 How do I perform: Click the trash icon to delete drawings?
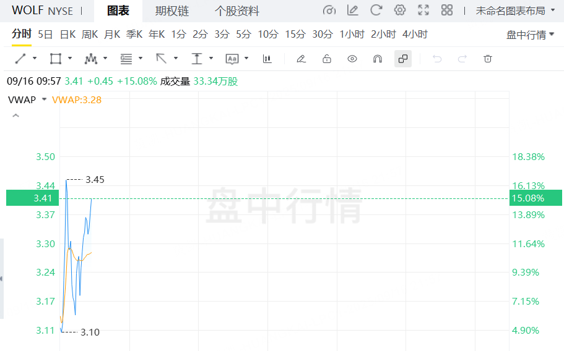click(x=488, y=59)
